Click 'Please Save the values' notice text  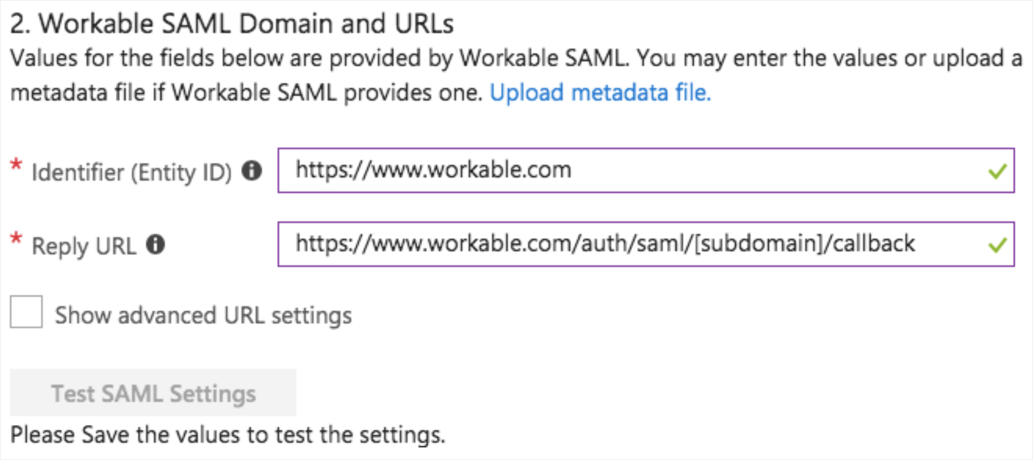[x=228, y=435]
